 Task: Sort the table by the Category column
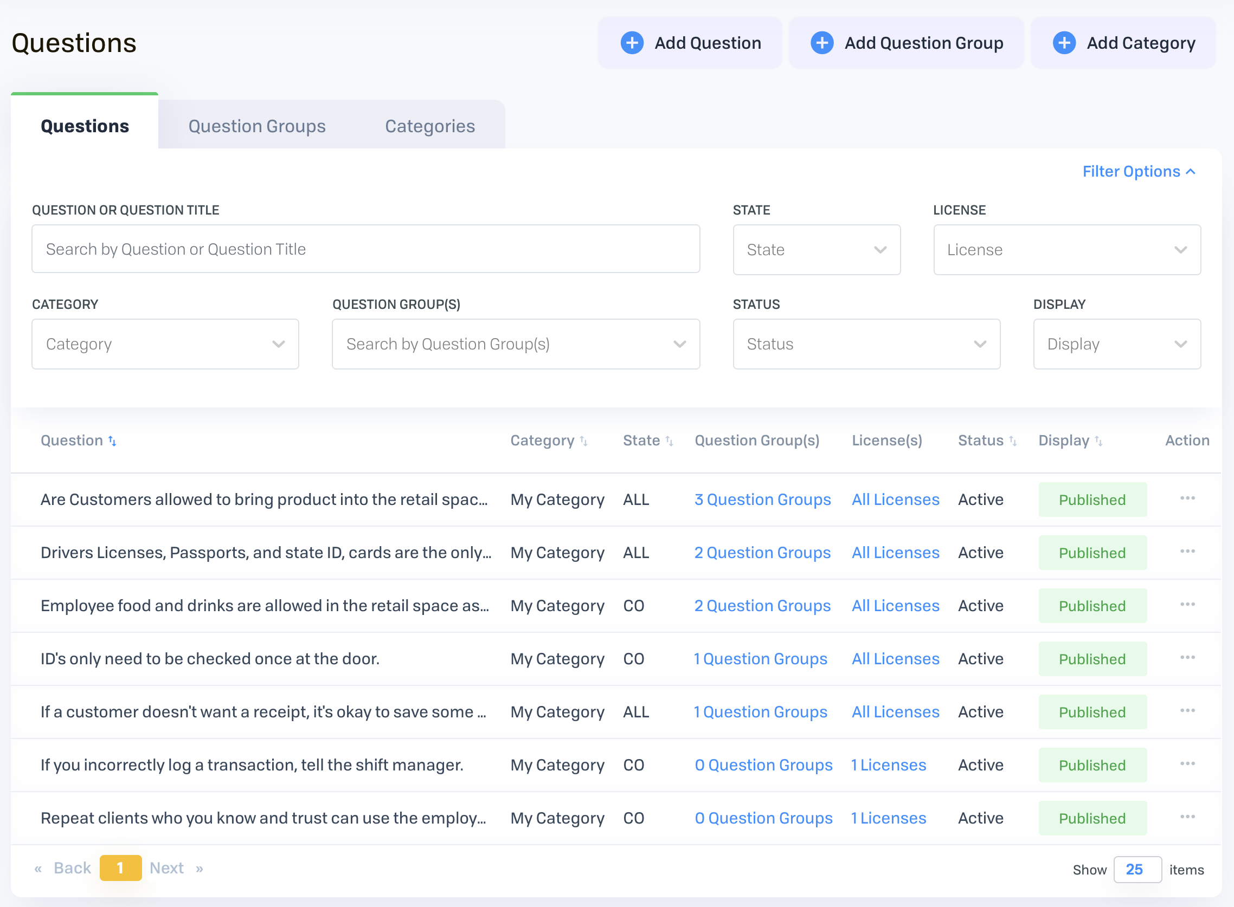583,441
